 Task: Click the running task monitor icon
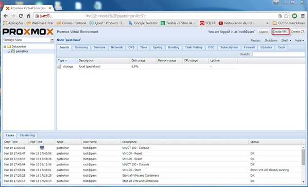pos(42,148)
